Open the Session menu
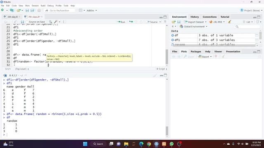The height and width of the screenshot is (148, 264). pos(35,6)
